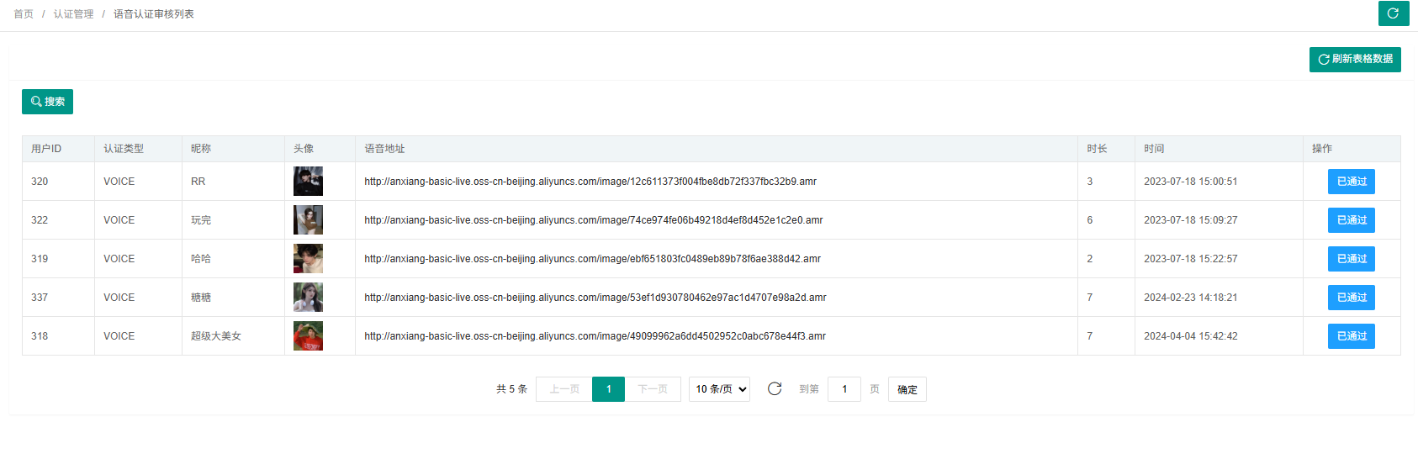Click the green refresh icon at top right

1394,13
